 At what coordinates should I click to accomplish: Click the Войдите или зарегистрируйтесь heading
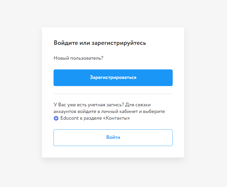coord(100,43)
